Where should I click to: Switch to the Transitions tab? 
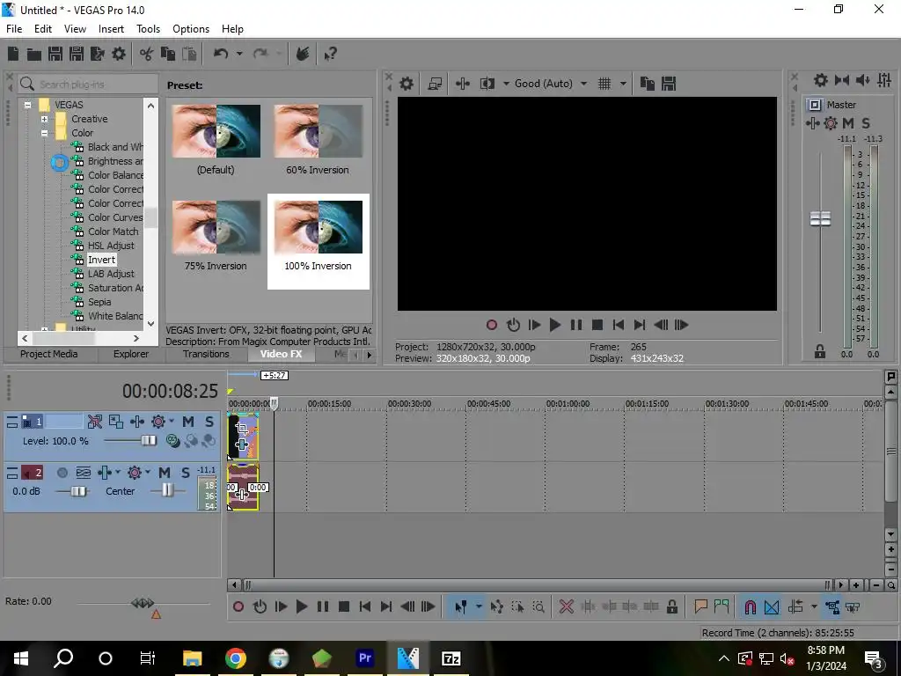pos(206,354)
